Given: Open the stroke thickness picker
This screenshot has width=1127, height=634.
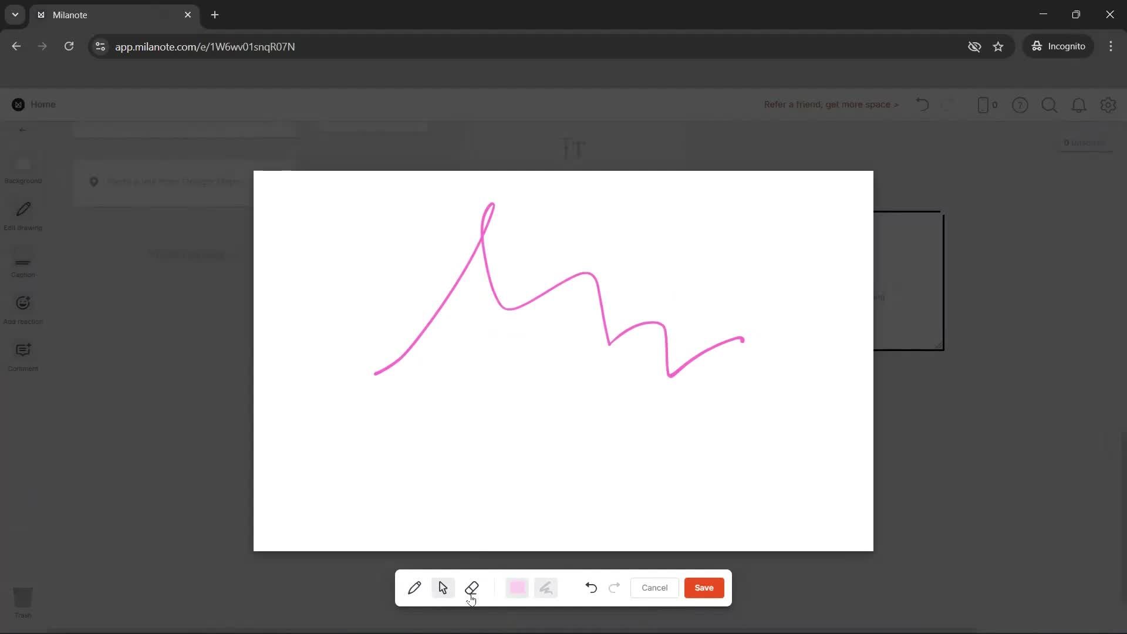Looking at the screenshot, I should pyautogui.click(x=546, y=588).
